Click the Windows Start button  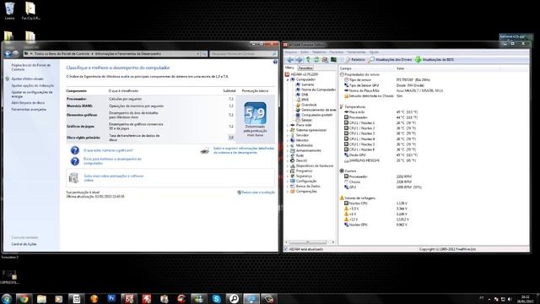6,298
